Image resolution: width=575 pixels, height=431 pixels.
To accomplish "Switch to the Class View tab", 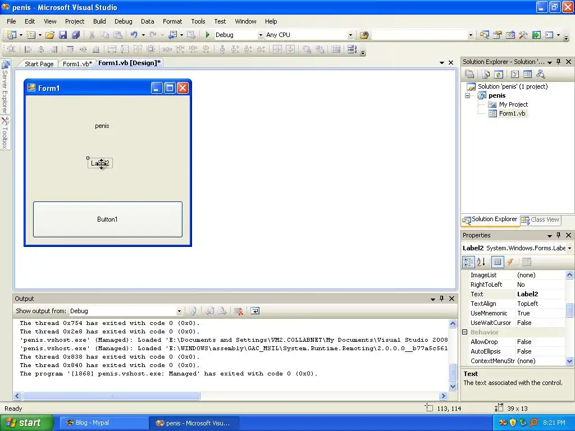I will [541, 219].
